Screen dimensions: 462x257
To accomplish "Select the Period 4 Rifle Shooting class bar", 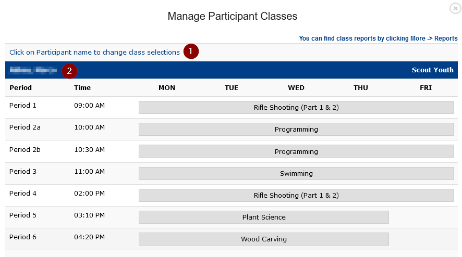I will point(296,195).
